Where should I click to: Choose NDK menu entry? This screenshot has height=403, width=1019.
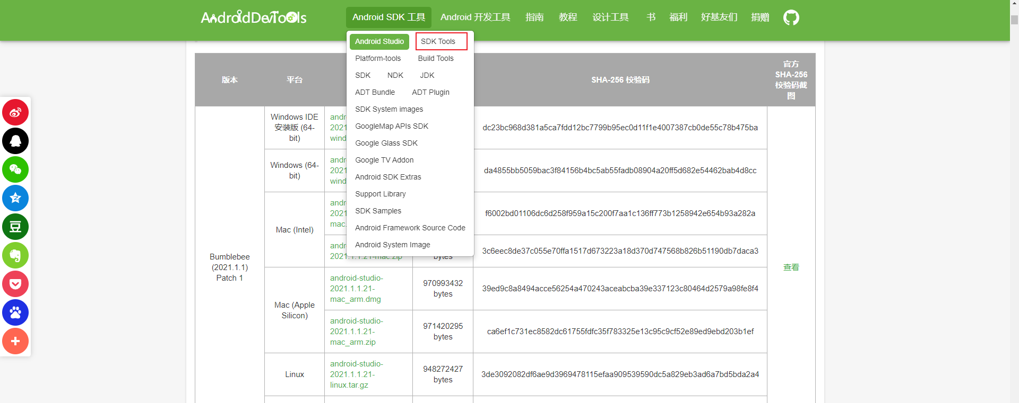click(395, 75)
